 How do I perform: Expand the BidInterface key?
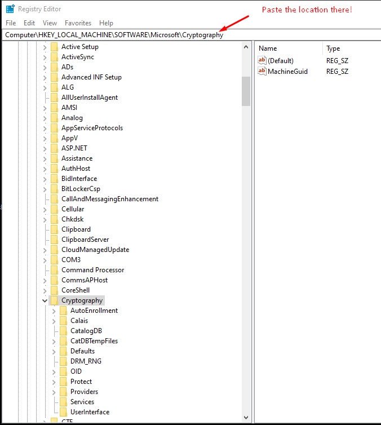pos(45,179)
